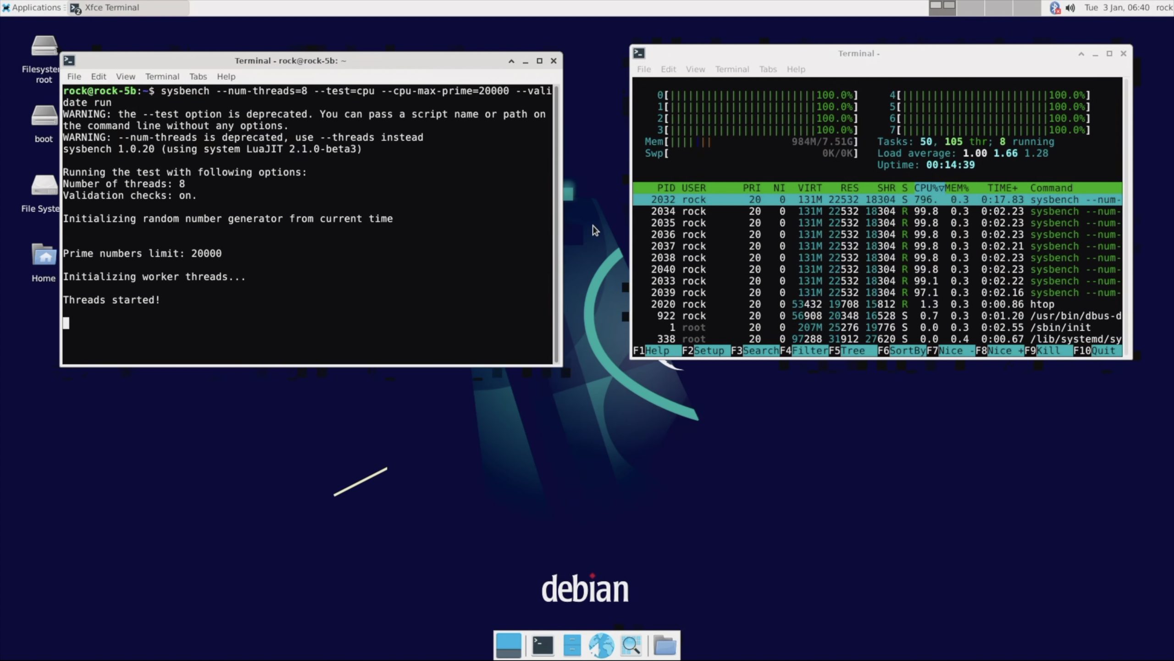The image size is (1174, 661).
Task: Roll up the left terminal window arrow
Action: (x=511, y=61)
